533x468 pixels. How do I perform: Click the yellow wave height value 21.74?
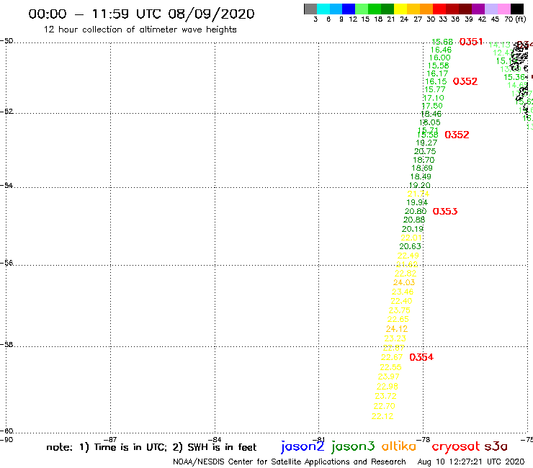[x=418, y=194]
